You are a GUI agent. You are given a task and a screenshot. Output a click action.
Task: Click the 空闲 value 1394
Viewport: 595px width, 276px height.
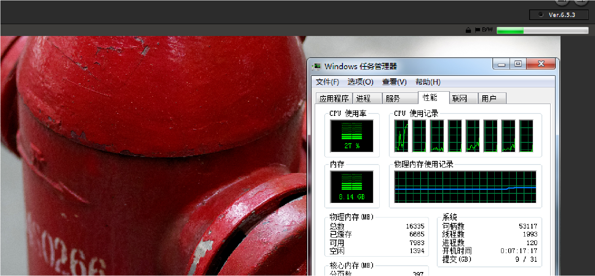click(x=417, y=251)
